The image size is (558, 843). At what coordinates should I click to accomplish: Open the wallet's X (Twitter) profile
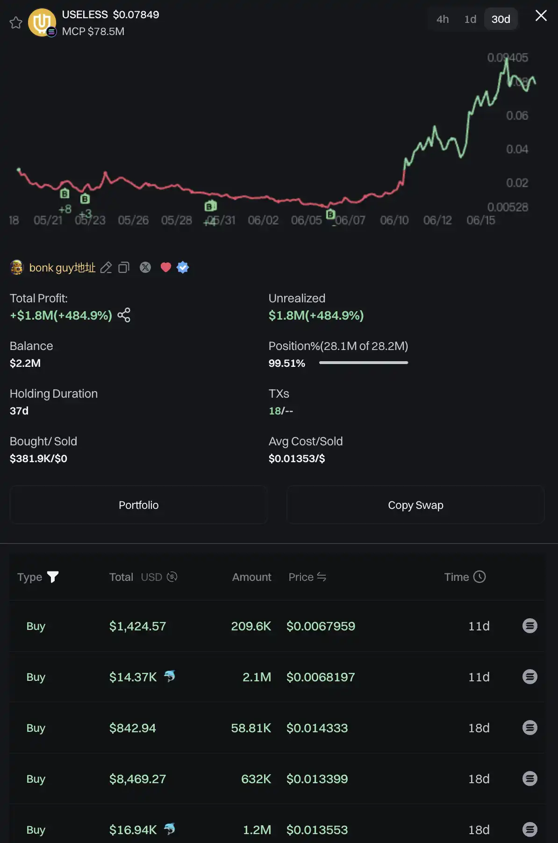pos(145,267)
